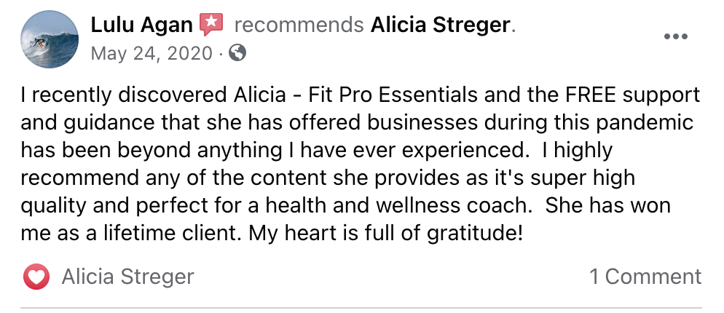
Task: Click the red heart reaction icon
Action: click(36, 277)
